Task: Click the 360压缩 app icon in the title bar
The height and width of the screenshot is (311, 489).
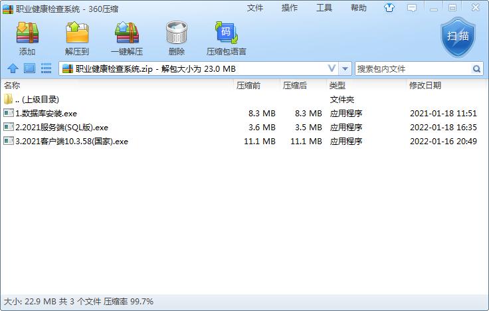Action: (7, 9)
